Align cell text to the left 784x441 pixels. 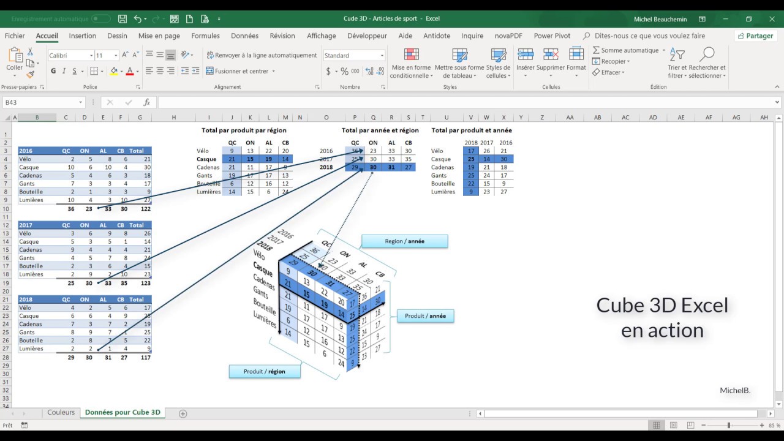click(x=149, y=71)
